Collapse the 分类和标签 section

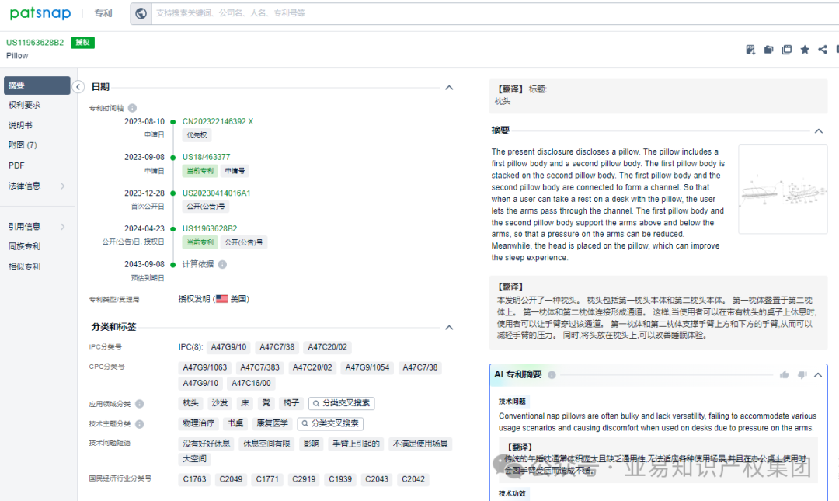[449, 327]
